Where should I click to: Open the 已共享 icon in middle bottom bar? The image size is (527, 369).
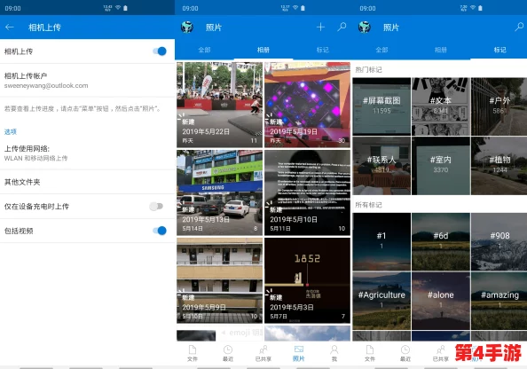[263, 353]
